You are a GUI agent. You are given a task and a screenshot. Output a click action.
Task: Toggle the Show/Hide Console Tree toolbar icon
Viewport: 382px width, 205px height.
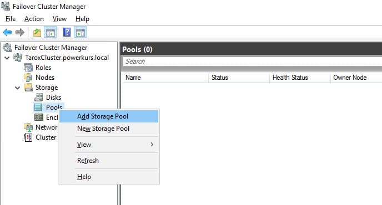[51, 32]
